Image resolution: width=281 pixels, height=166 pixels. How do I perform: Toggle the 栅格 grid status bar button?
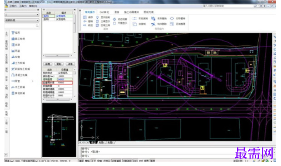coord(87,161)
